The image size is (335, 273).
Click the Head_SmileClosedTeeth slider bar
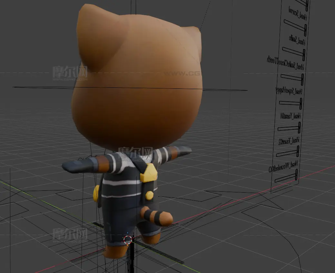tap(292, 79)
